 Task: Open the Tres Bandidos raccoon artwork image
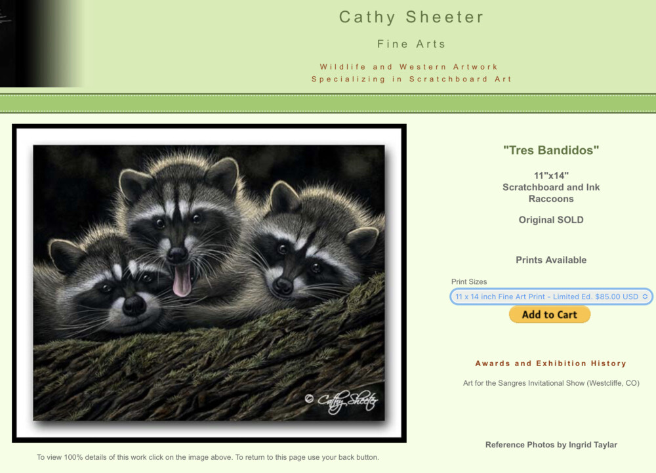(x=209, y=283)
